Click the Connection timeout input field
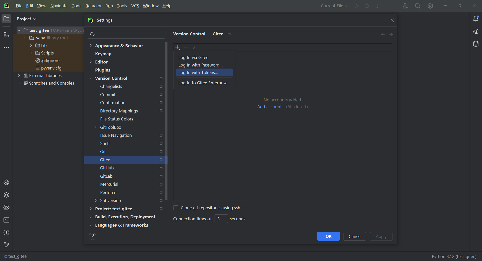Screen dimensions: 482x261 pyautogui.click(x=221, y=219)
